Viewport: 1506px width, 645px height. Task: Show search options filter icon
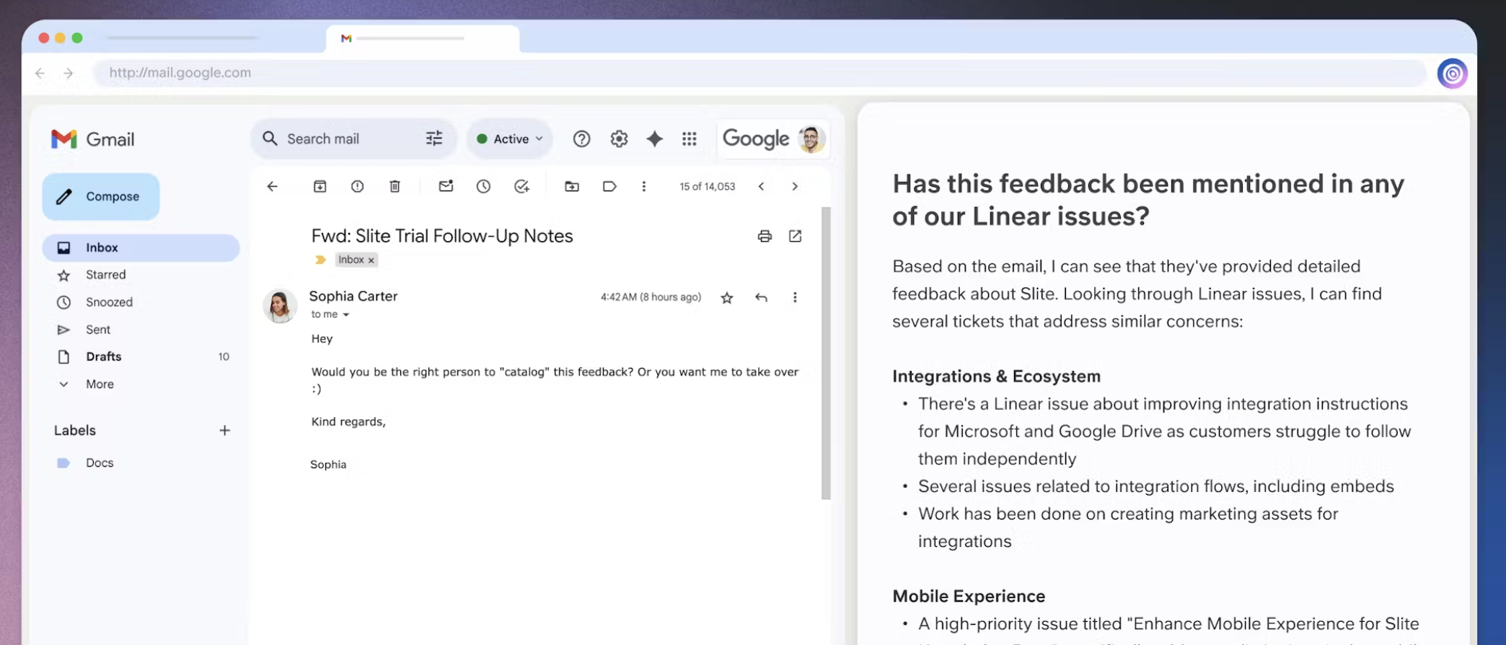434,139
